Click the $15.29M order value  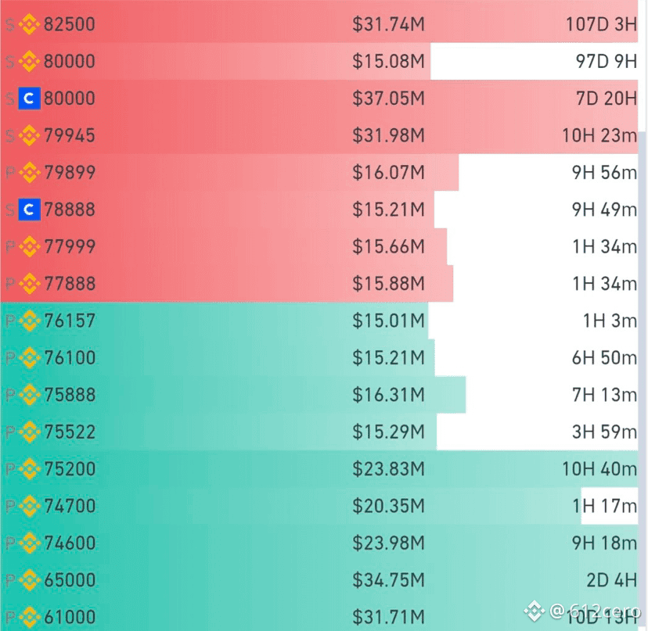(388, 432)
